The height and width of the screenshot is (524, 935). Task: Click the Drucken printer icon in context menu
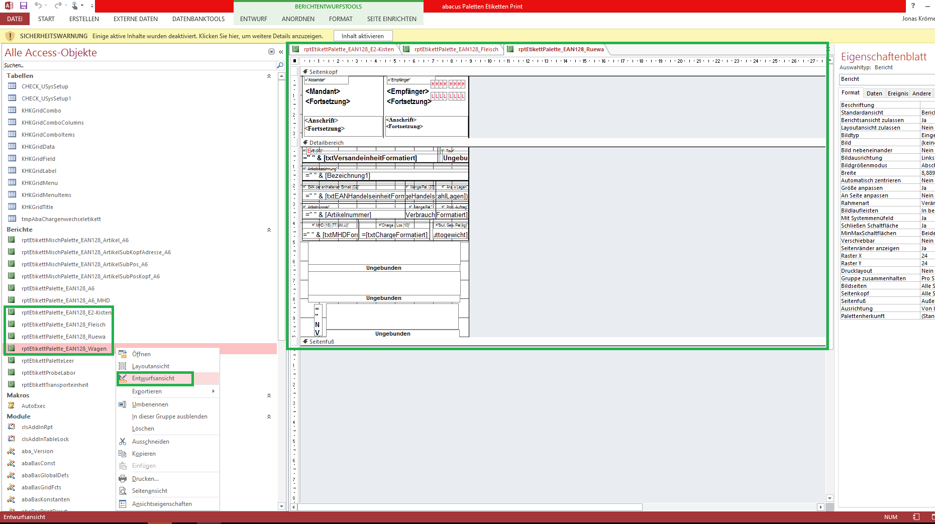tap(123, 479)
